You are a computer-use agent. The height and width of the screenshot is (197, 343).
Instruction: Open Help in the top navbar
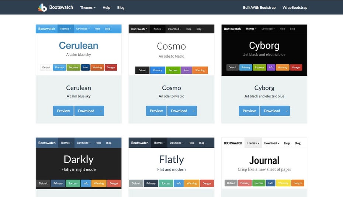click(106, 8)
